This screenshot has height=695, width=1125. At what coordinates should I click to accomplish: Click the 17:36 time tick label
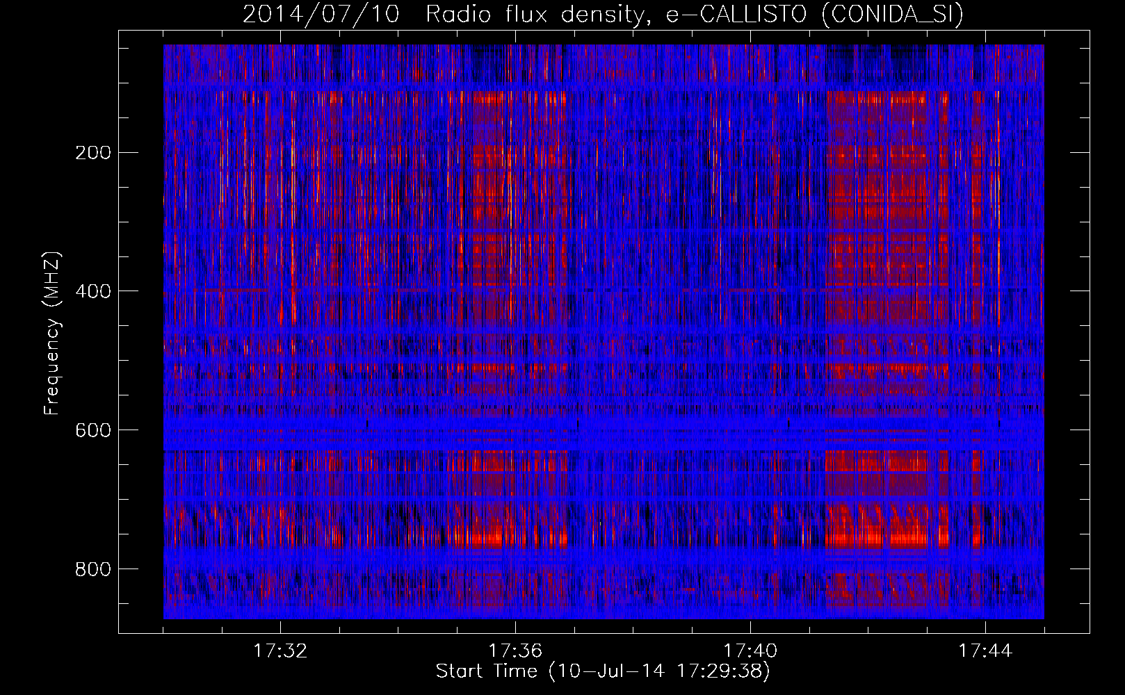click(x=515, y=651)
